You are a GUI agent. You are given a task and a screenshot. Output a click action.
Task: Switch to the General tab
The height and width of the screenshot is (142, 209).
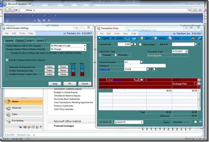9,41
